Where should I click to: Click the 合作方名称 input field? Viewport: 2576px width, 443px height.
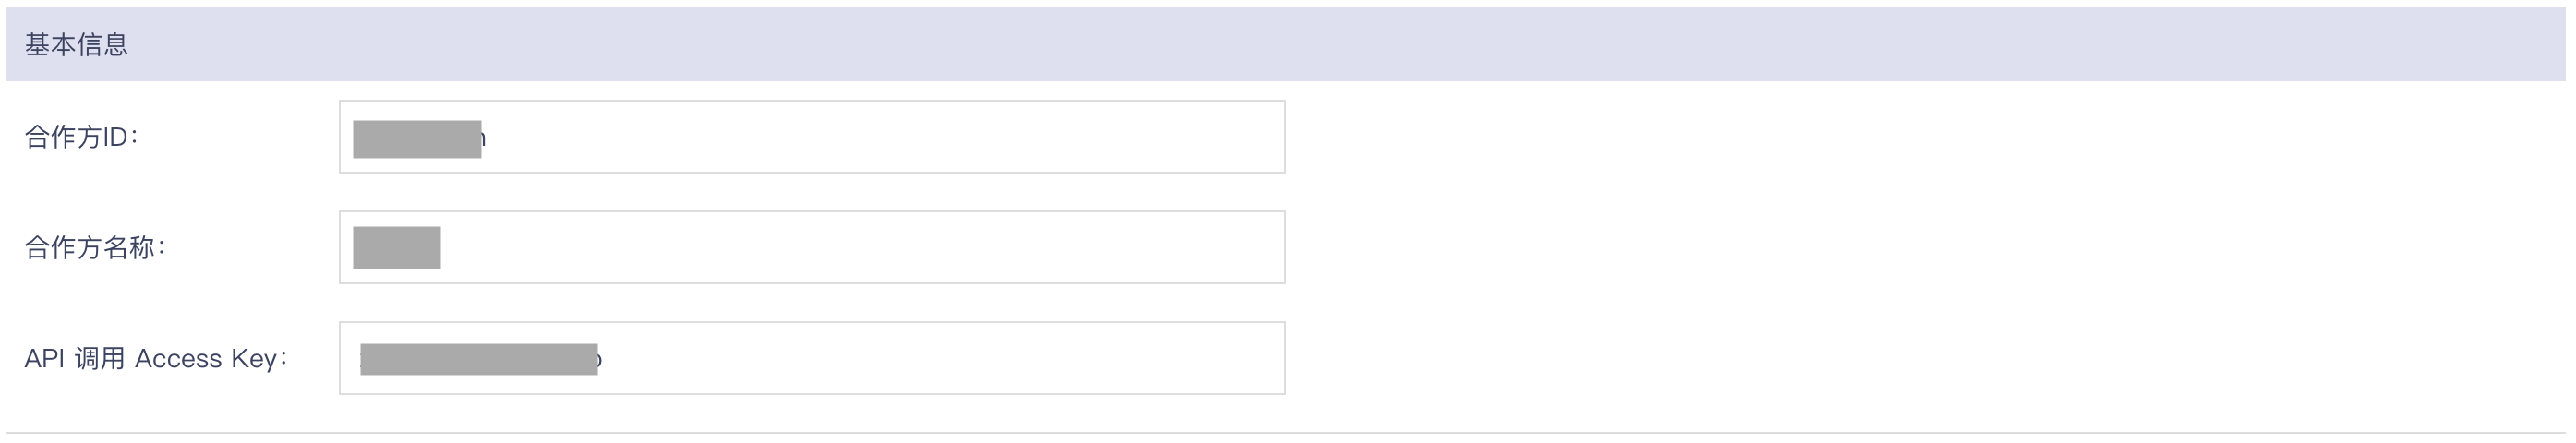click(x=812, y=247)
